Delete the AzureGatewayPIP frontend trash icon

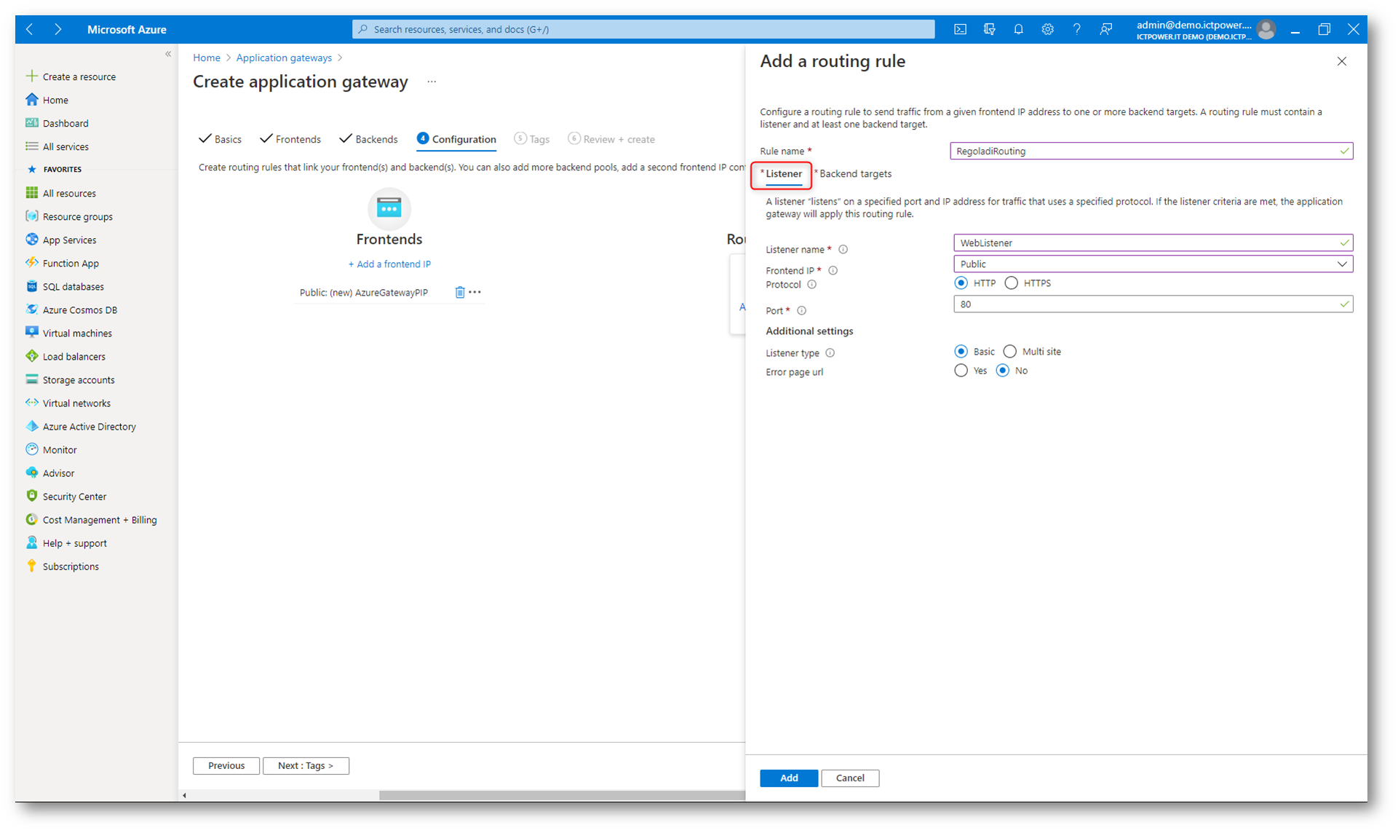coord(459,292)
